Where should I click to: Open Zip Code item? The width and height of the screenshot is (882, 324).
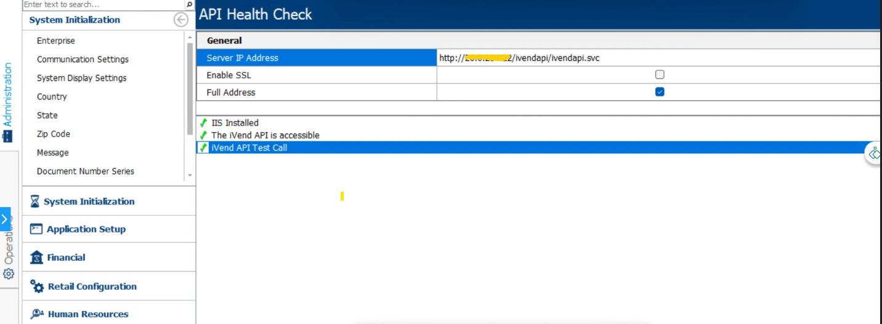pos(54,134)
